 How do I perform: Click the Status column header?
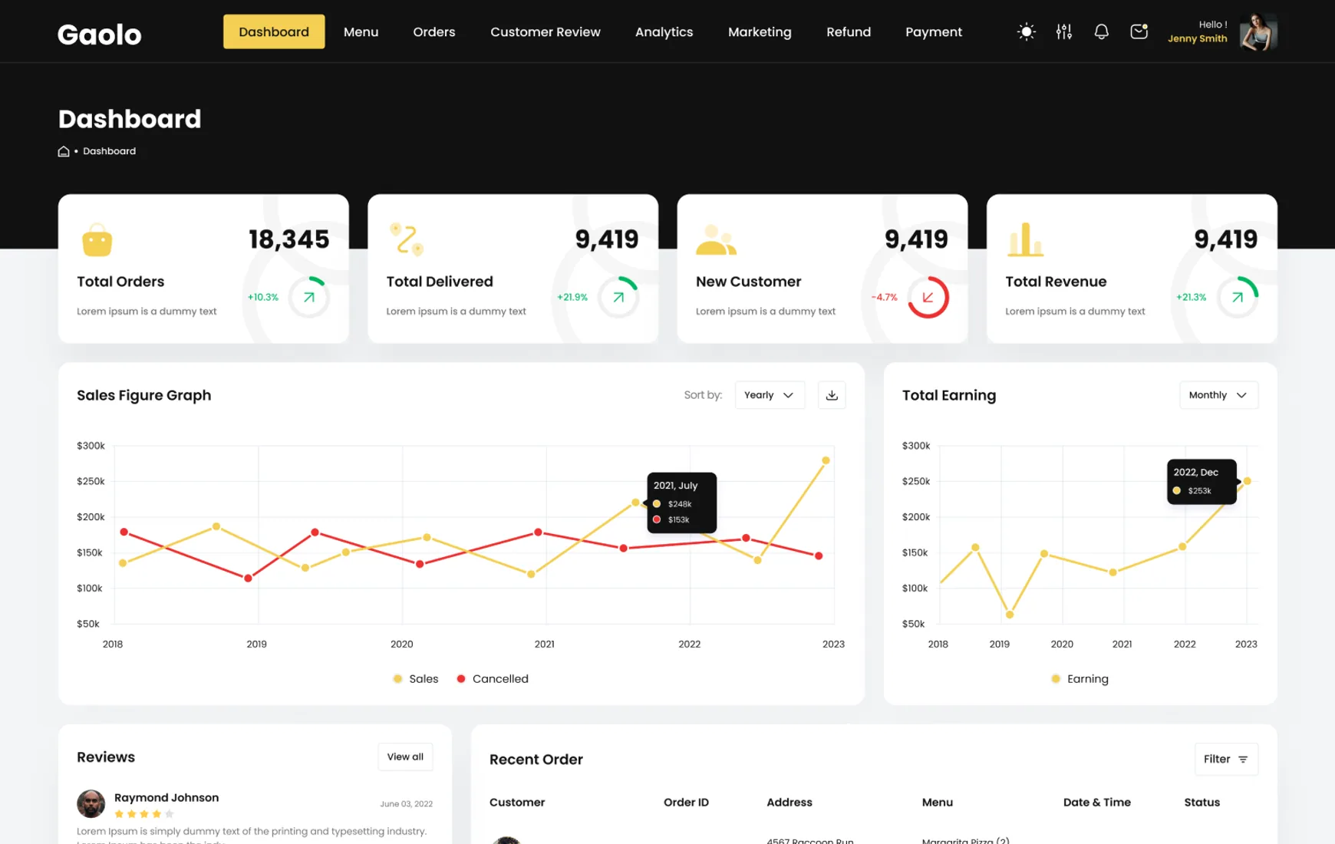pos(1201,802)
